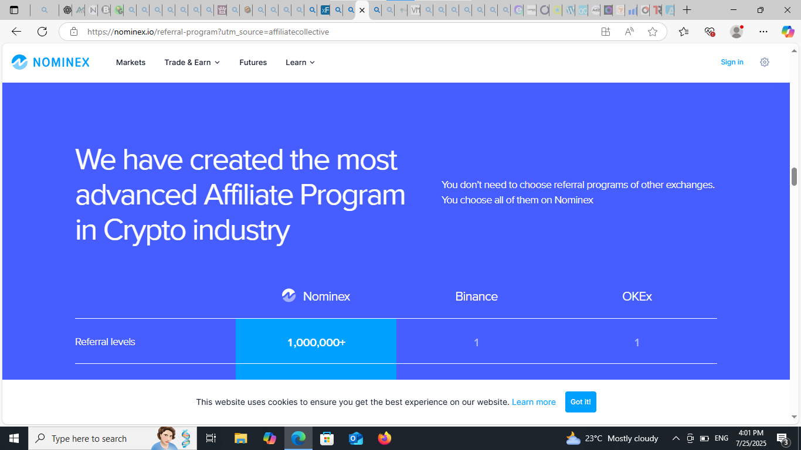
Task: Click the Microsoft Edge taskbar icon
Action: 298,438
